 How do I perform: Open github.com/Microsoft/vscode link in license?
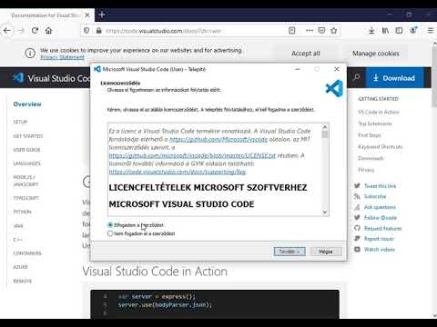pos(218,139)
